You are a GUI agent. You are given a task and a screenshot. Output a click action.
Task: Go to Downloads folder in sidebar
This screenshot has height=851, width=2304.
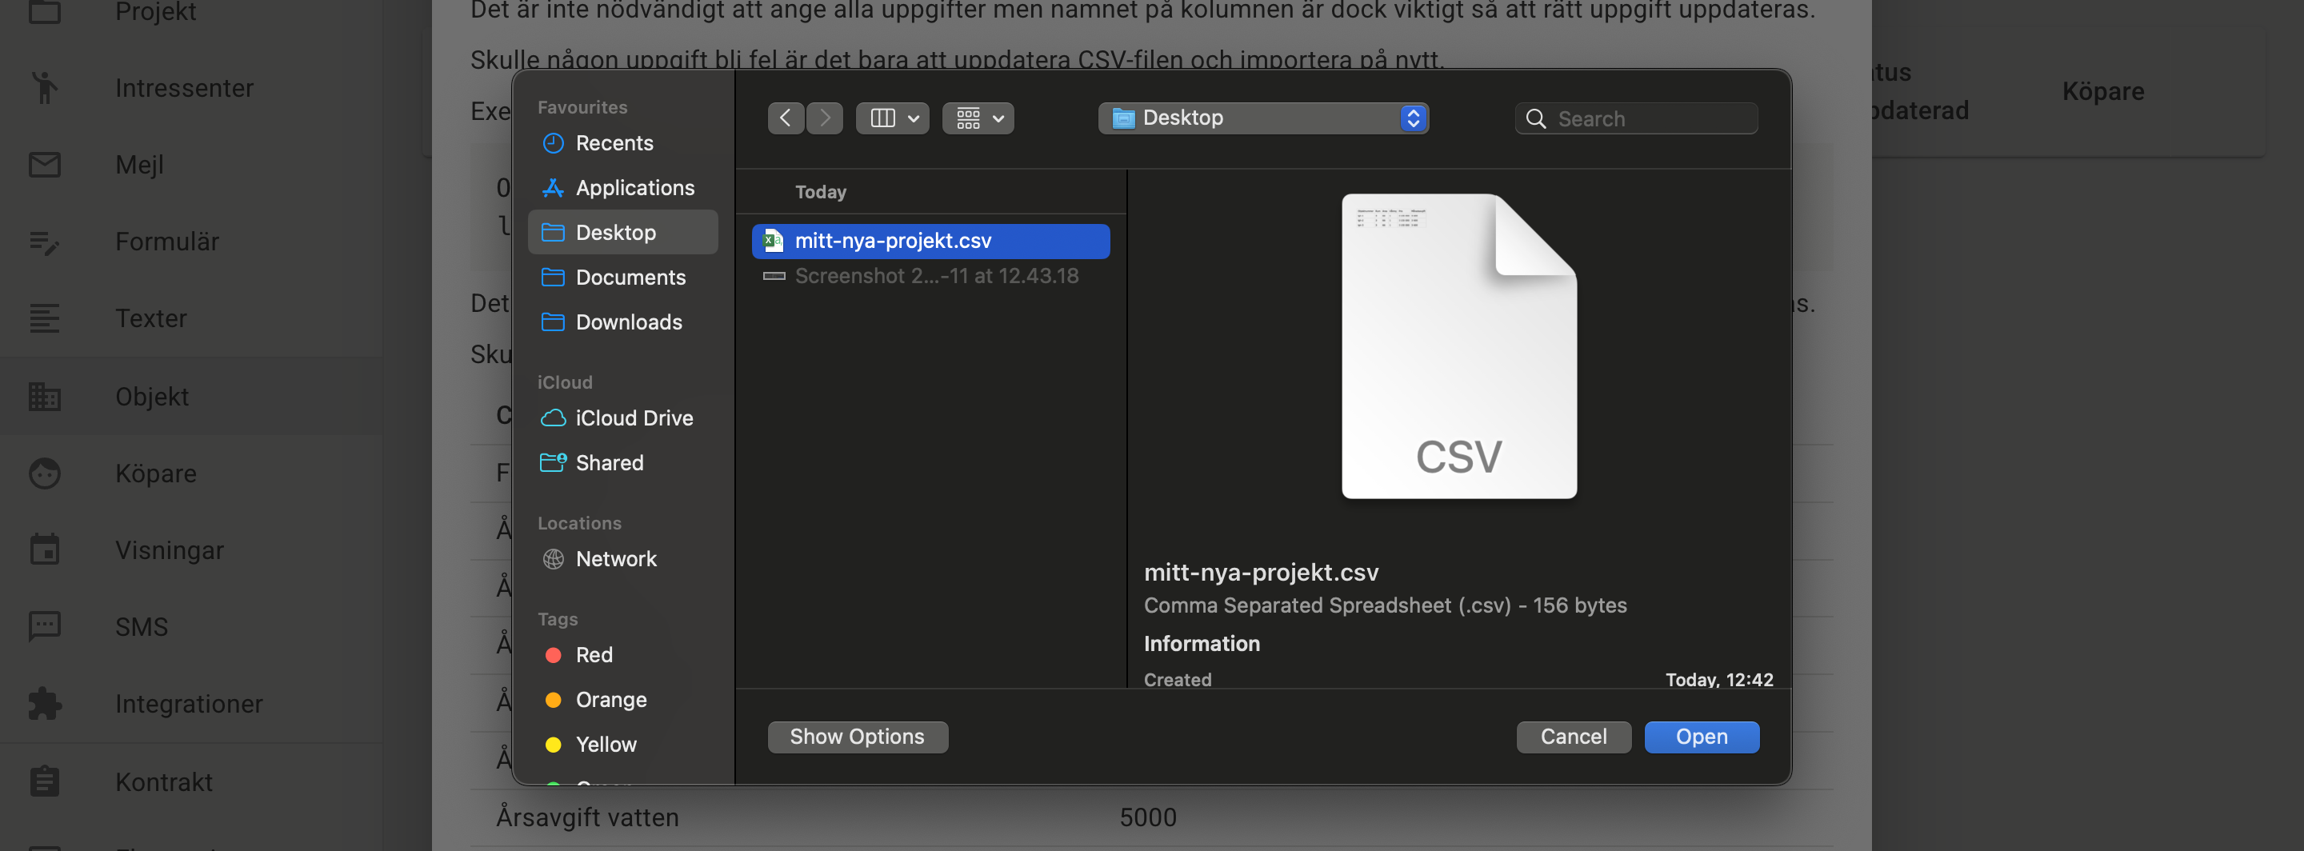tap(628, 322)
